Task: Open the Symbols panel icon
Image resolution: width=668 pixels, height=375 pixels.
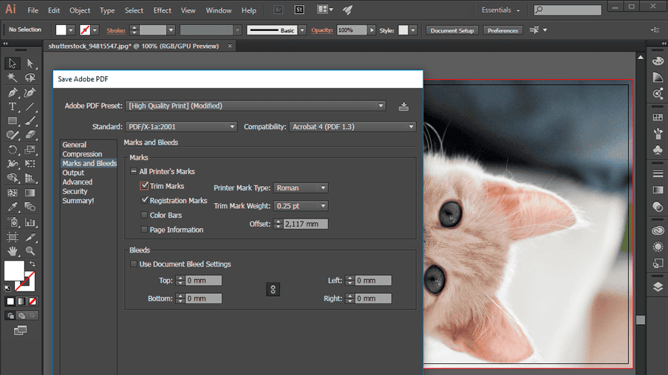Action: point(658,151)
